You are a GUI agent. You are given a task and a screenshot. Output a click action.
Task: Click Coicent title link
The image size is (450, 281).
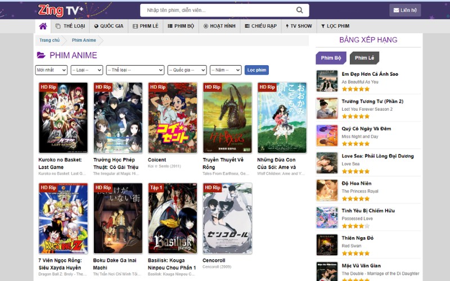[x=157, y=160]
